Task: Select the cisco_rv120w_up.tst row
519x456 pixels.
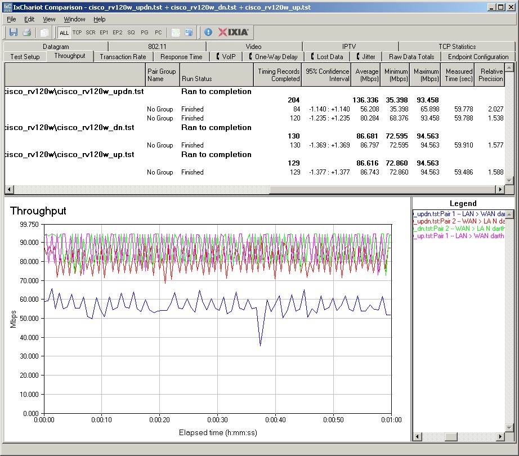Action: pyautogui.click(x=254, y=155)
